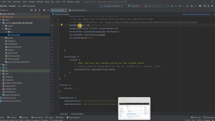
Task: Expand all items in the Project panel
Action: pos(36,10)
